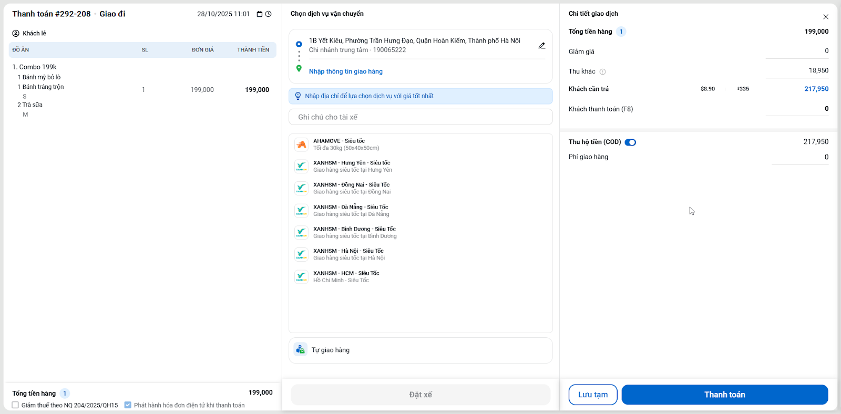Image resolution: width=841 pixels, height=414 pixels.
Task: Select XANHSM HCM Siêu Tốc service
Action: (x=346, y=276)
